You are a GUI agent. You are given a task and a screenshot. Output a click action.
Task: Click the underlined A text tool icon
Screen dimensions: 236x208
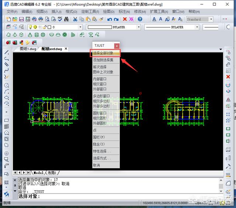click(154, 19)
